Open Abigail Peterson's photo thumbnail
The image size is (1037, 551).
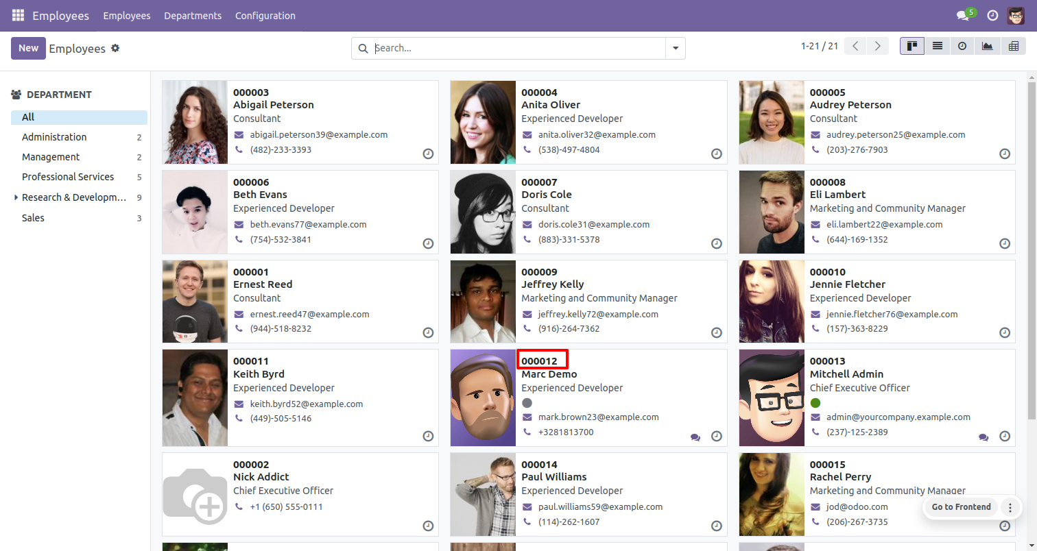[195, 122]
